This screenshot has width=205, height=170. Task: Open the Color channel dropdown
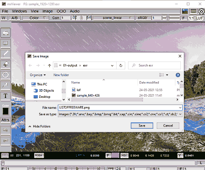[36, 18]
